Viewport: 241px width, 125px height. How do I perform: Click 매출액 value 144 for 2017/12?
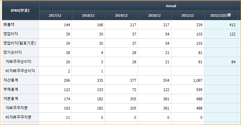(67, 25)
